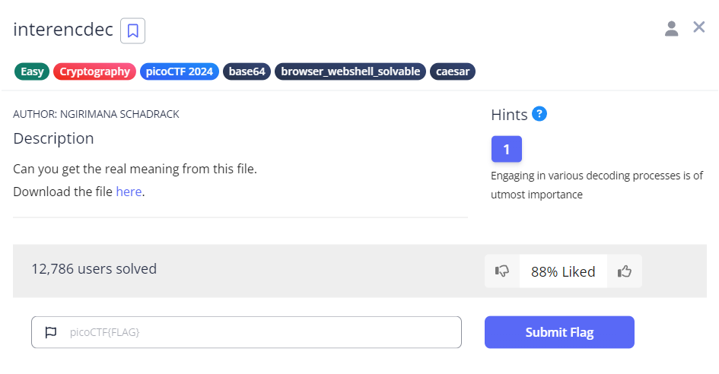Click the caesar tag
The width and height of the screenshot is (719, 374).
tap(453, 71)
